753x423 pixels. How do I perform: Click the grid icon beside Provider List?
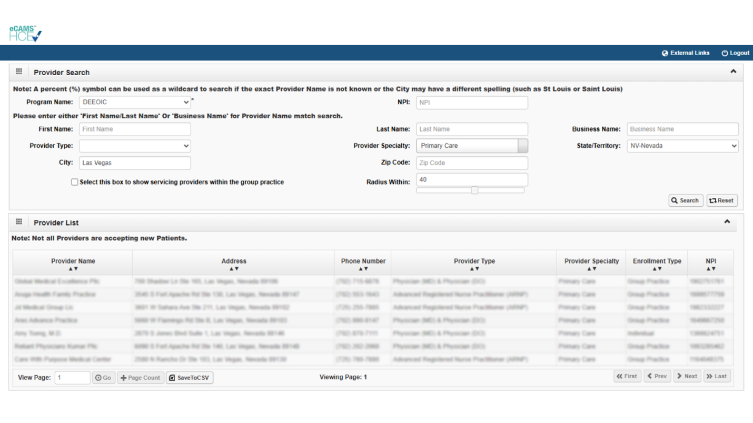coord(19,222)
